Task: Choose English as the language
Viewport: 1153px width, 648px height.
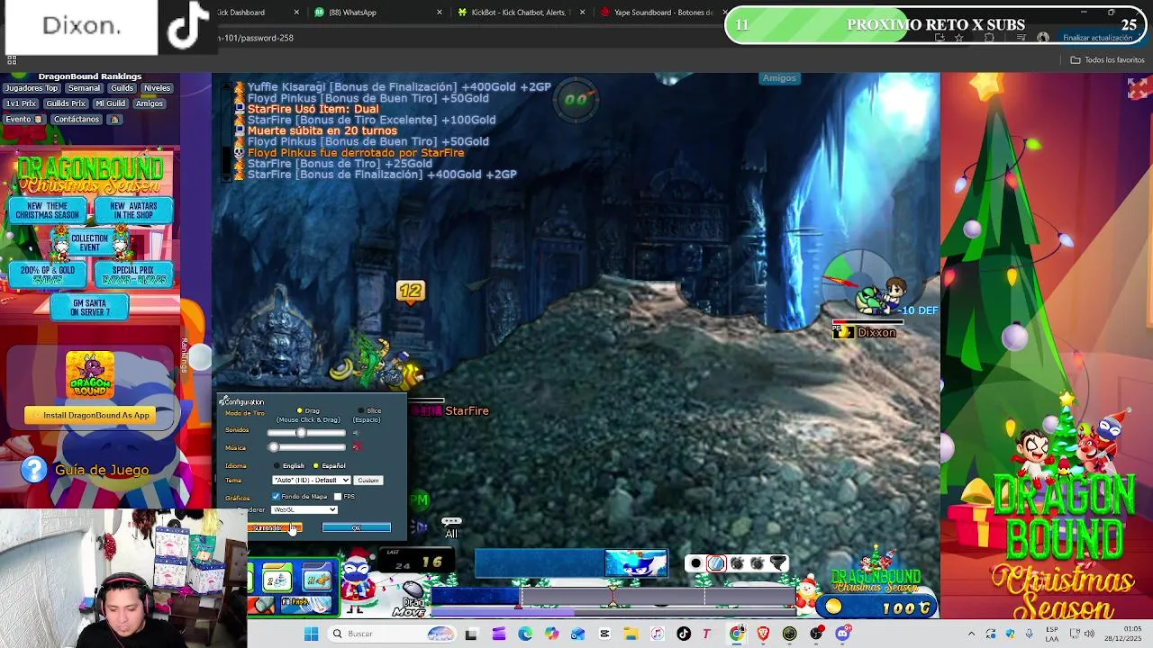Action: [277, 466]
